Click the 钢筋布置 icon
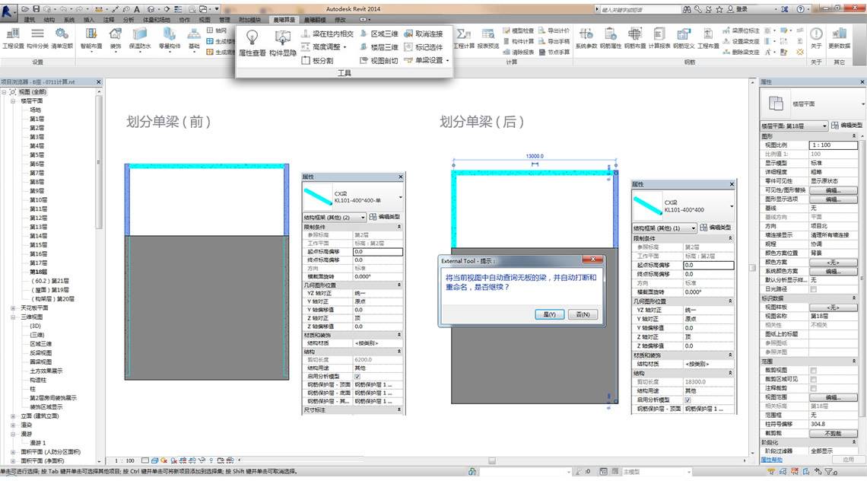This screenshot has width=867, height=481. click(x=635, y=34)
